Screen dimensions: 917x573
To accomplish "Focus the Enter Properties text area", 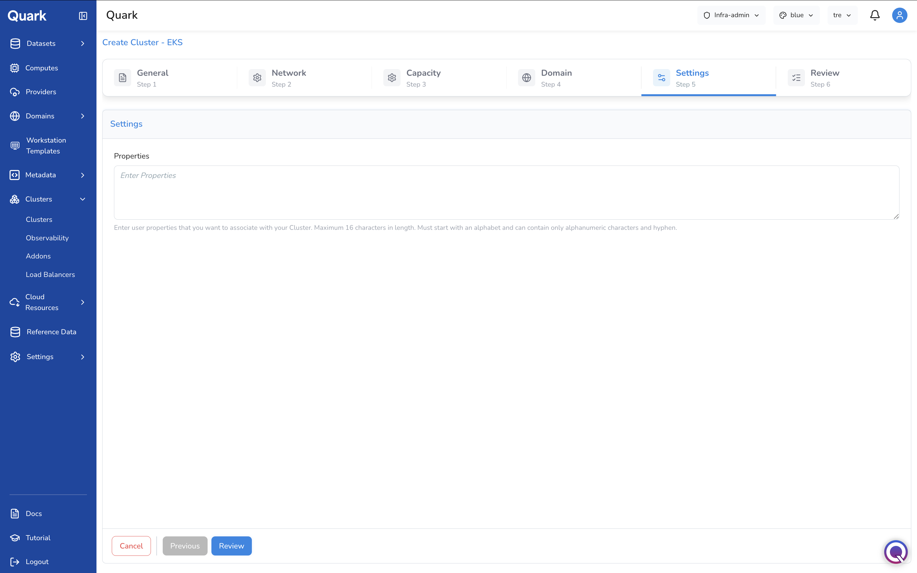I will click(507, 193).
